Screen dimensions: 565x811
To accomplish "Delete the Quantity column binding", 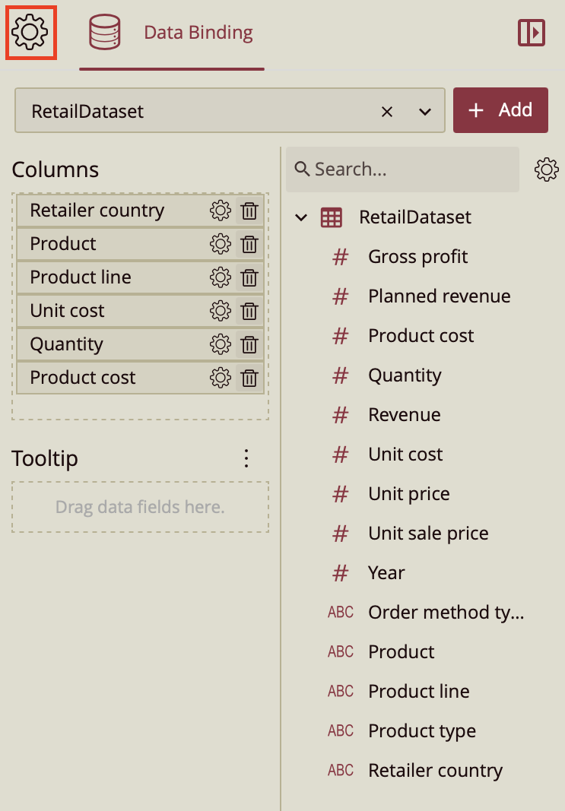I will pyautogui.click(x=249, y=344).
